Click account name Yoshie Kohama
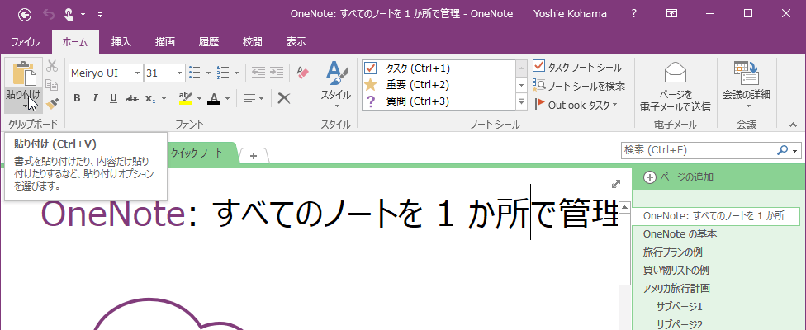806x330 pixels. click(x=571, y=14)
